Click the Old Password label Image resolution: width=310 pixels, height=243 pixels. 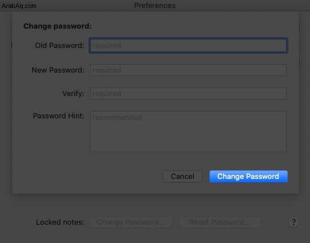pyautogui.click(x=60, y=45)
